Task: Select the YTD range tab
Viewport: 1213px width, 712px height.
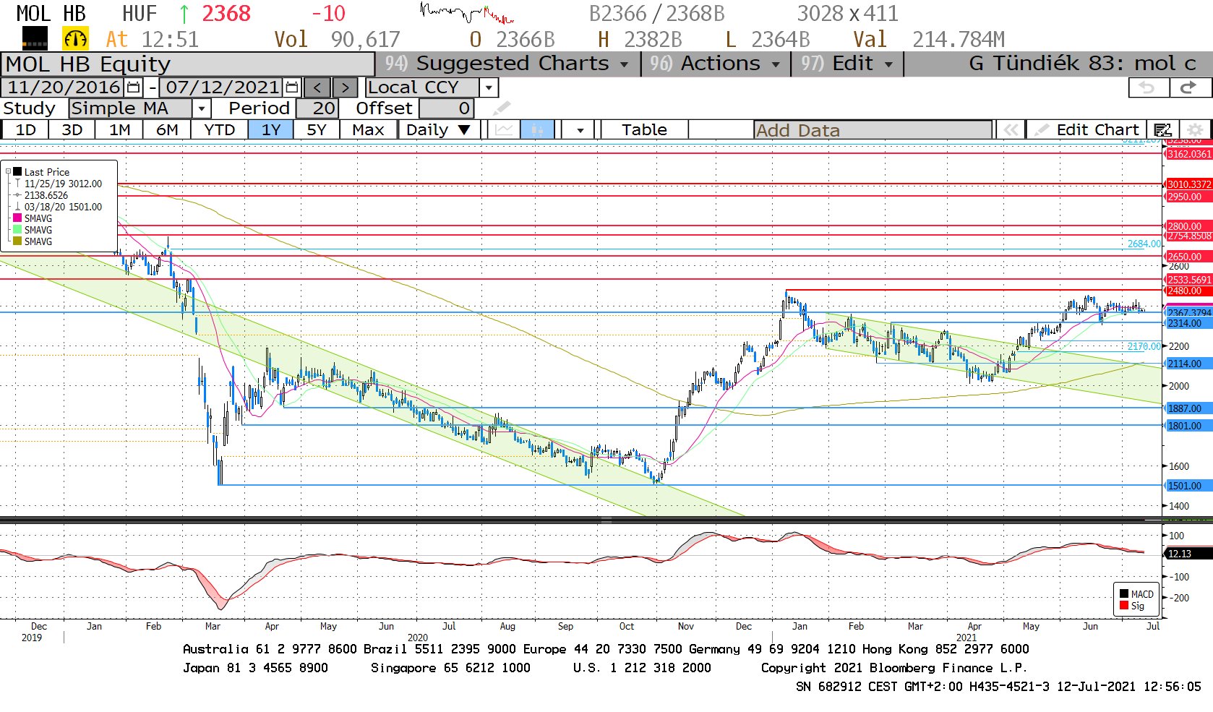Action: click(219, 130)
